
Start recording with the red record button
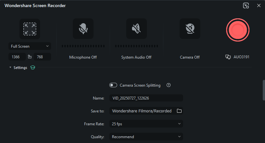[x=238, y=30]
